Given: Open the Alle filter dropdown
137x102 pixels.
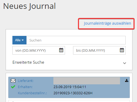Looking at the screenshot, I should pyautogui.click(x=19, y=40).
